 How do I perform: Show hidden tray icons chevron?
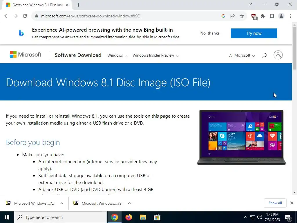point(245,217)
